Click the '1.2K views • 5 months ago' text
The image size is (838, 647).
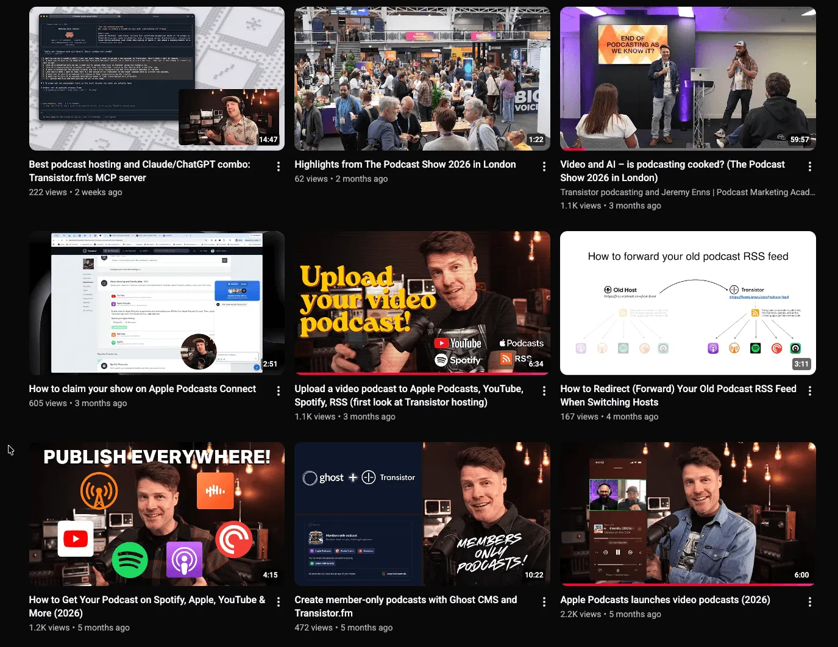click(79, 627)
